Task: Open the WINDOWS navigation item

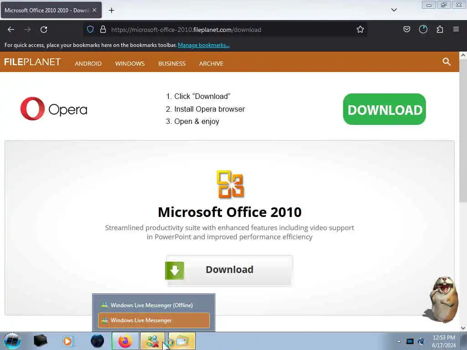Action: pyautogui.click(x=130, y=63)
